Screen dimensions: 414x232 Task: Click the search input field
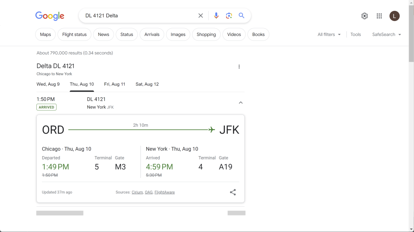(x=140, y=16)
